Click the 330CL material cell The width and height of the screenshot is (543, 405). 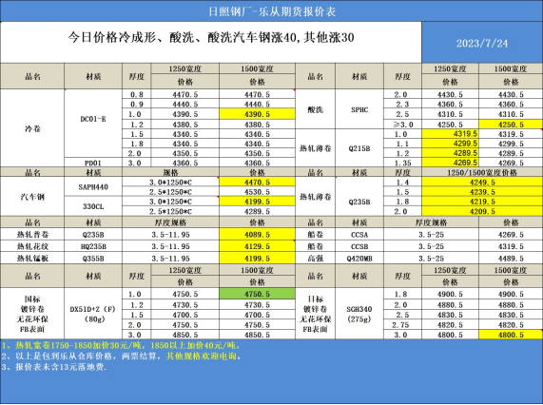[x=93, y=206]
